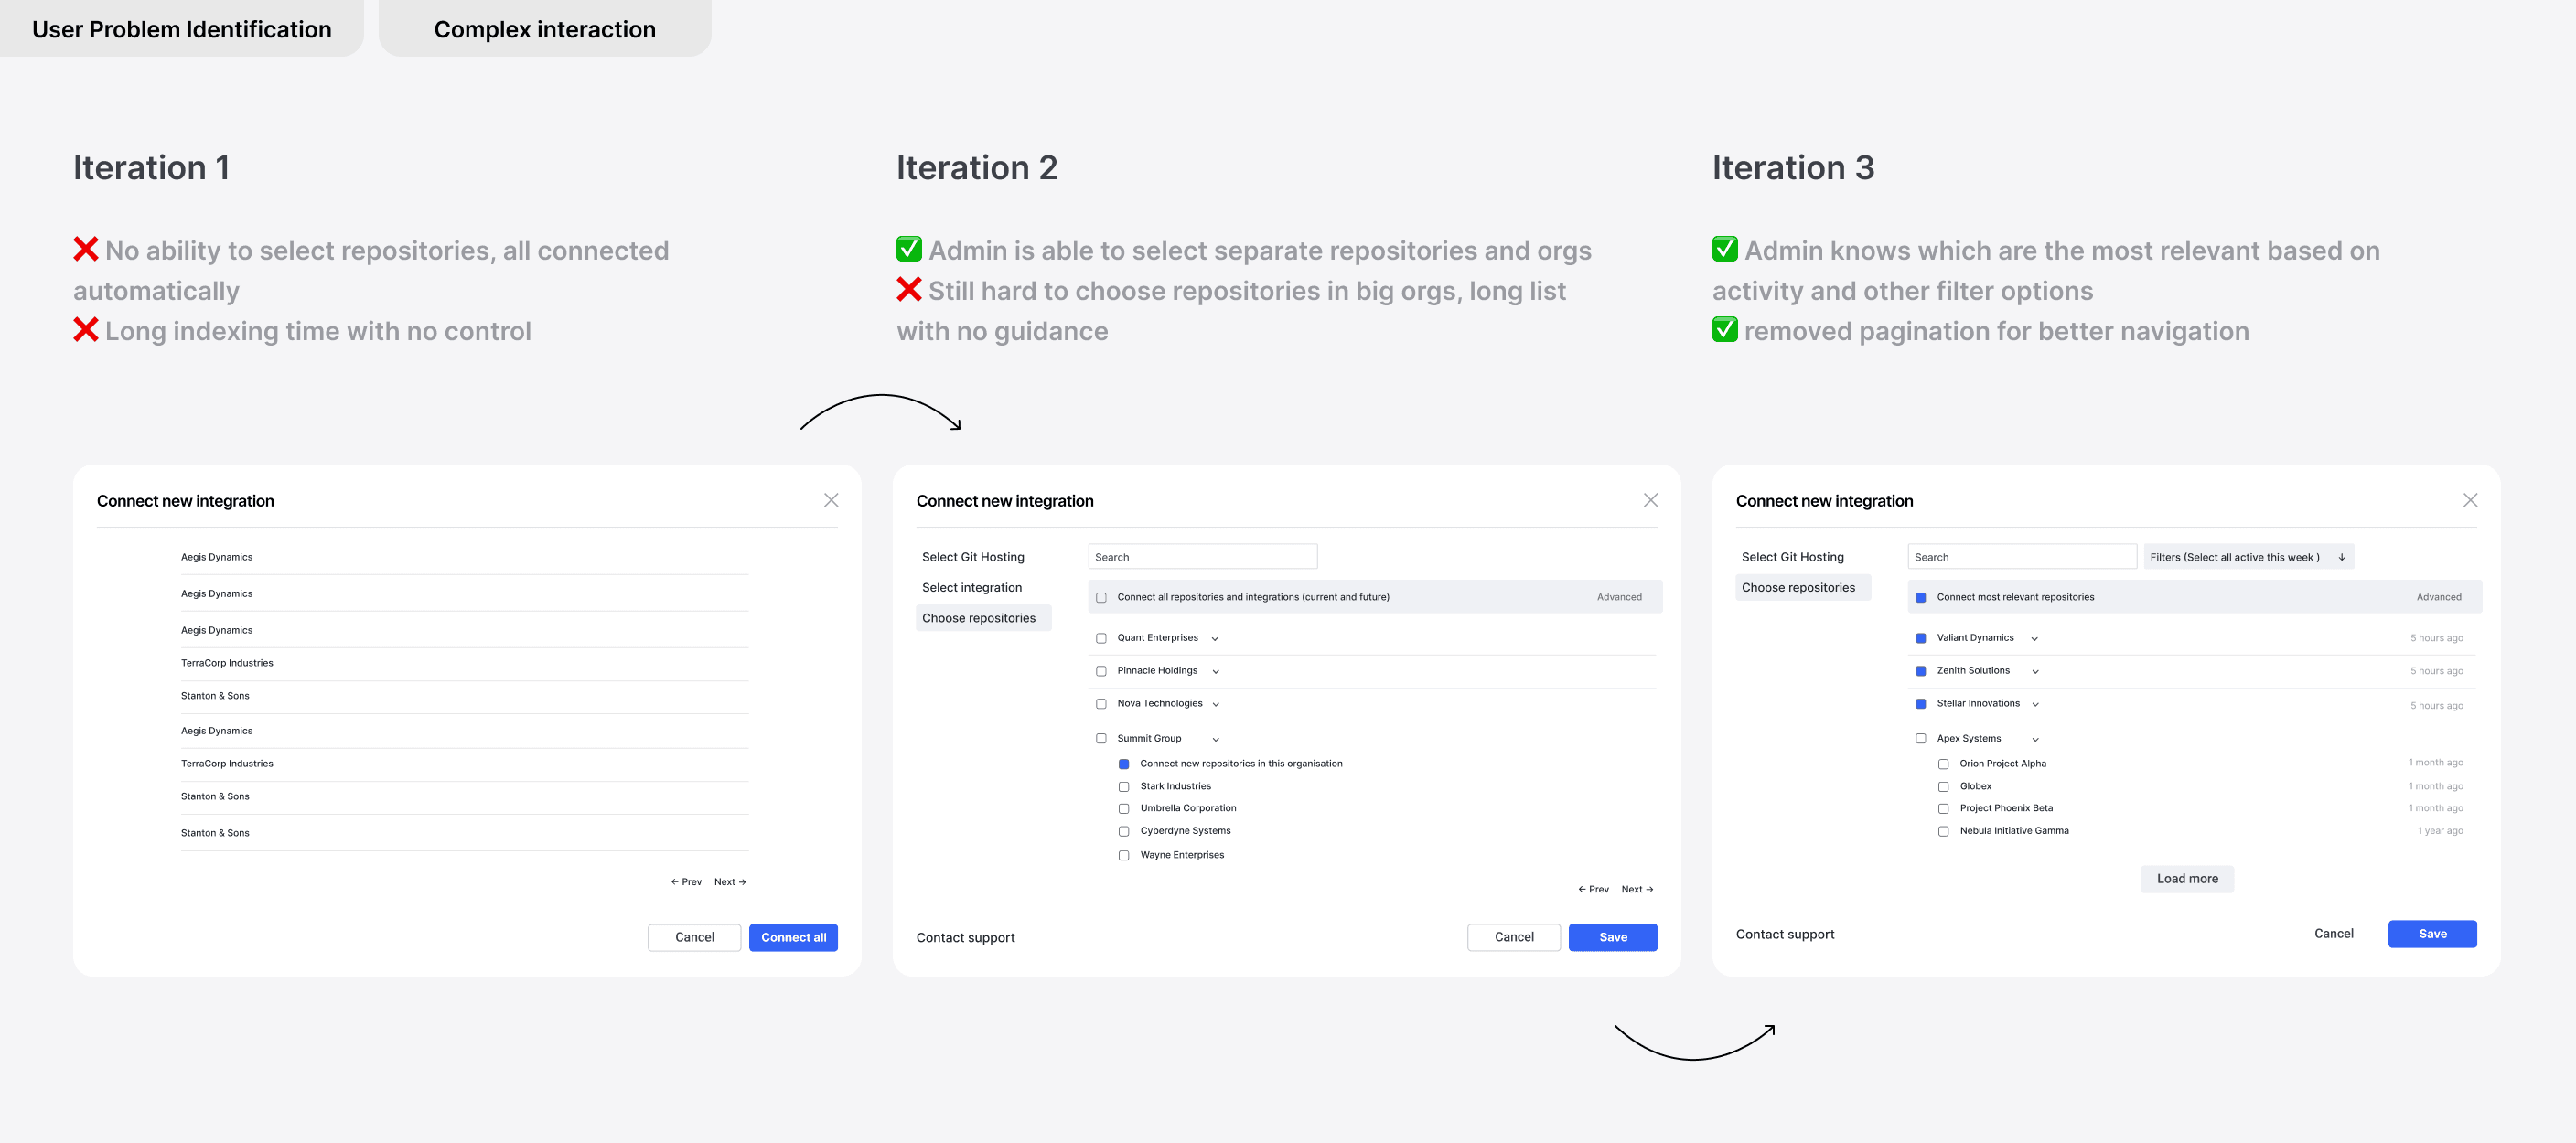Screen dimensions: 2576x1143
Task: Select Choose repositories step in Iteration 2
Action: [x=978, y=618]
